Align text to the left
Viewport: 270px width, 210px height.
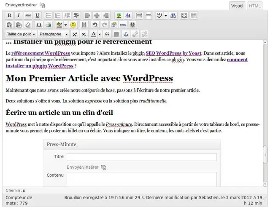click(x=87, y=16)
